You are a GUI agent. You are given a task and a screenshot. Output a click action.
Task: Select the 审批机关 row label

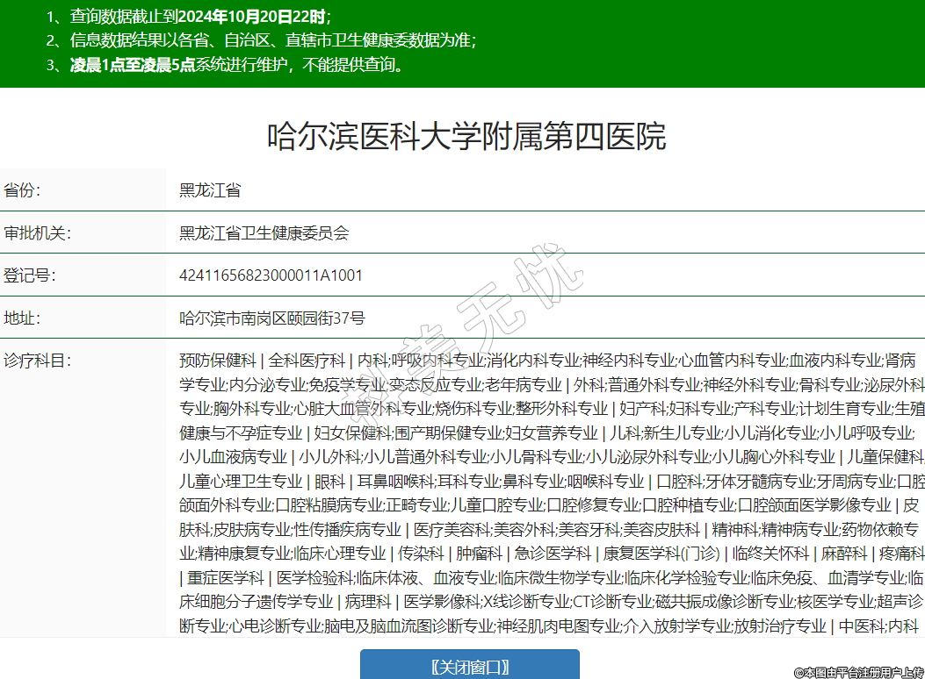coord(37,232)
